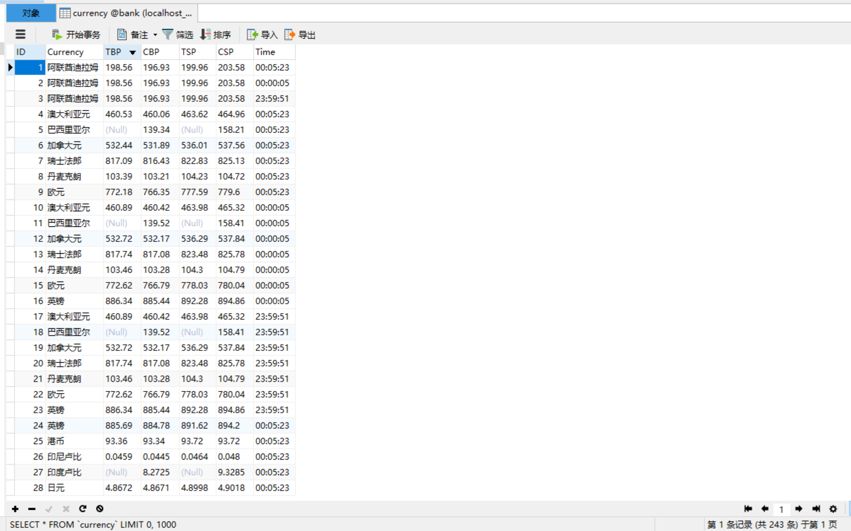Select CSP value 9.3285 for 印度卢比
The image size is (851, 531).
(x=234, y=472)
